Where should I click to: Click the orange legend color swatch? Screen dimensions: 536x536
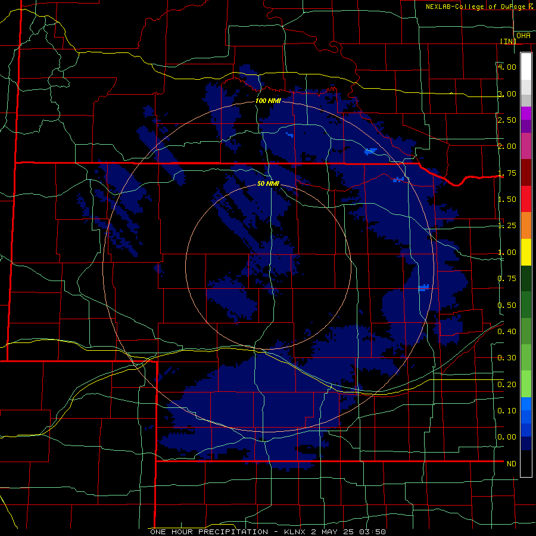pos(526,226)
